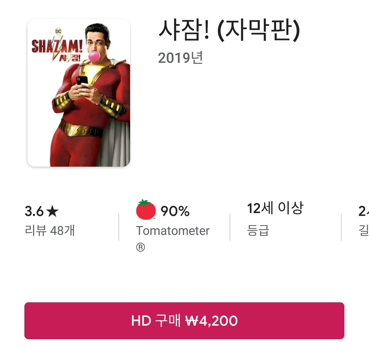Click the SHAZAM! logo on the poster
Image resolution: width=369 pixels, height=350 pixels.
pyautogui.click(x=57, y=46)
